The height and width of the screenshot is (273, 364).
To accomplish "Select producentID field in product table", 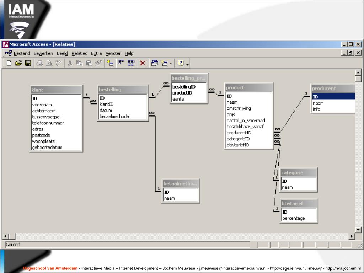I will click(x=249, y=133).
